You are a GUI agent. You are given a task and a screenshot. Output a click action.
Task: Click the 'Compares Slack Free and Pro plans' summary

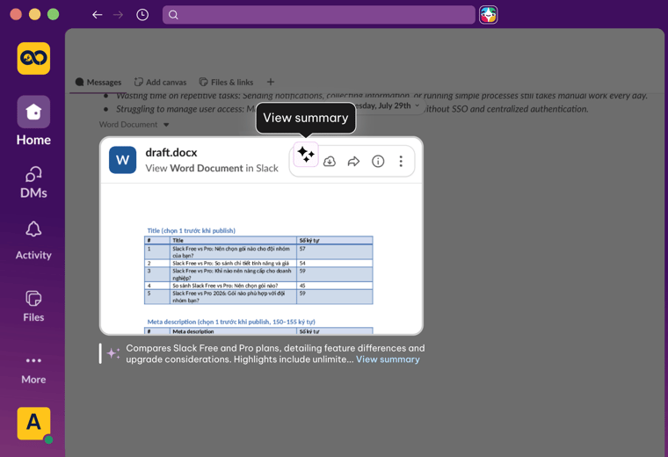point(275,353)
